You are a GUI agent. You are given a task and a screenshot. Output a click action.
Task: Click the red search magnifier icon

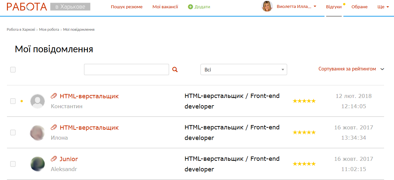(175, 69)
